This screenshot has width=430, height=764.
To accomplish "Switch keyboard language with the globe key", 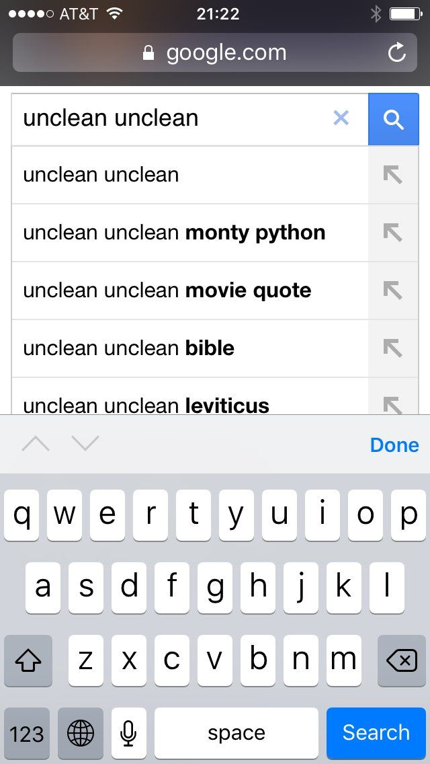I will point(81,732).
